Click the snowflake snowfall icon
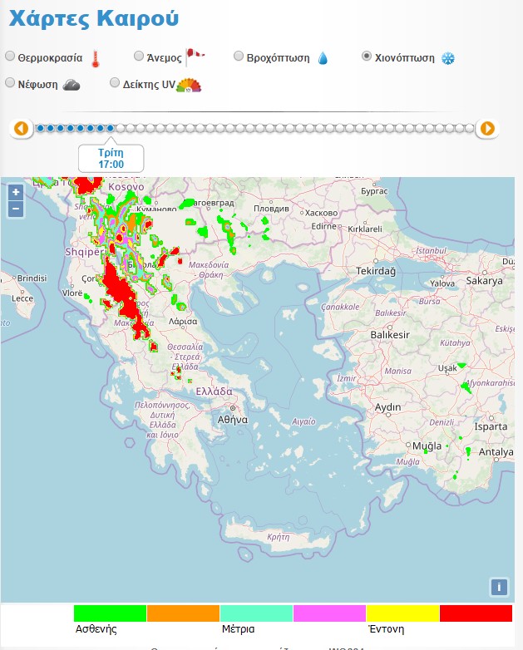Screen dimensions: 523x650 click(x=448, y=58)
